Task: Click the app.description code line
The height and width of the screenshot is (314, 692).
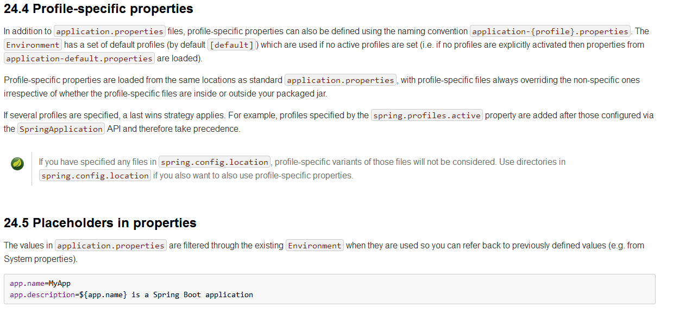Action: 131,295
